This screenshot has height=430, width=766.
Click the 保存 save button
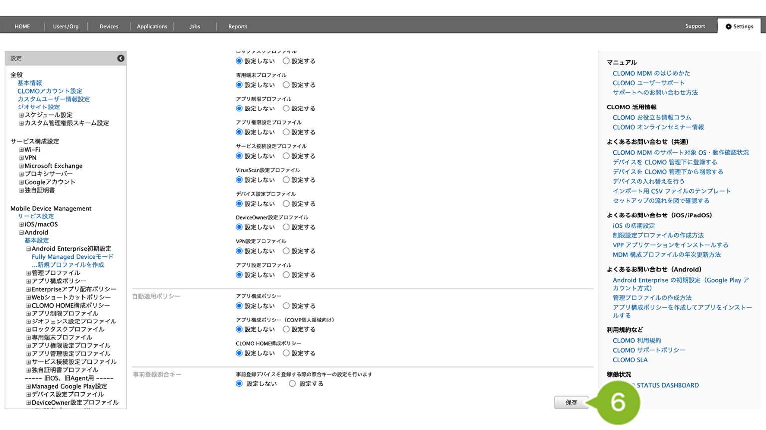572,402
